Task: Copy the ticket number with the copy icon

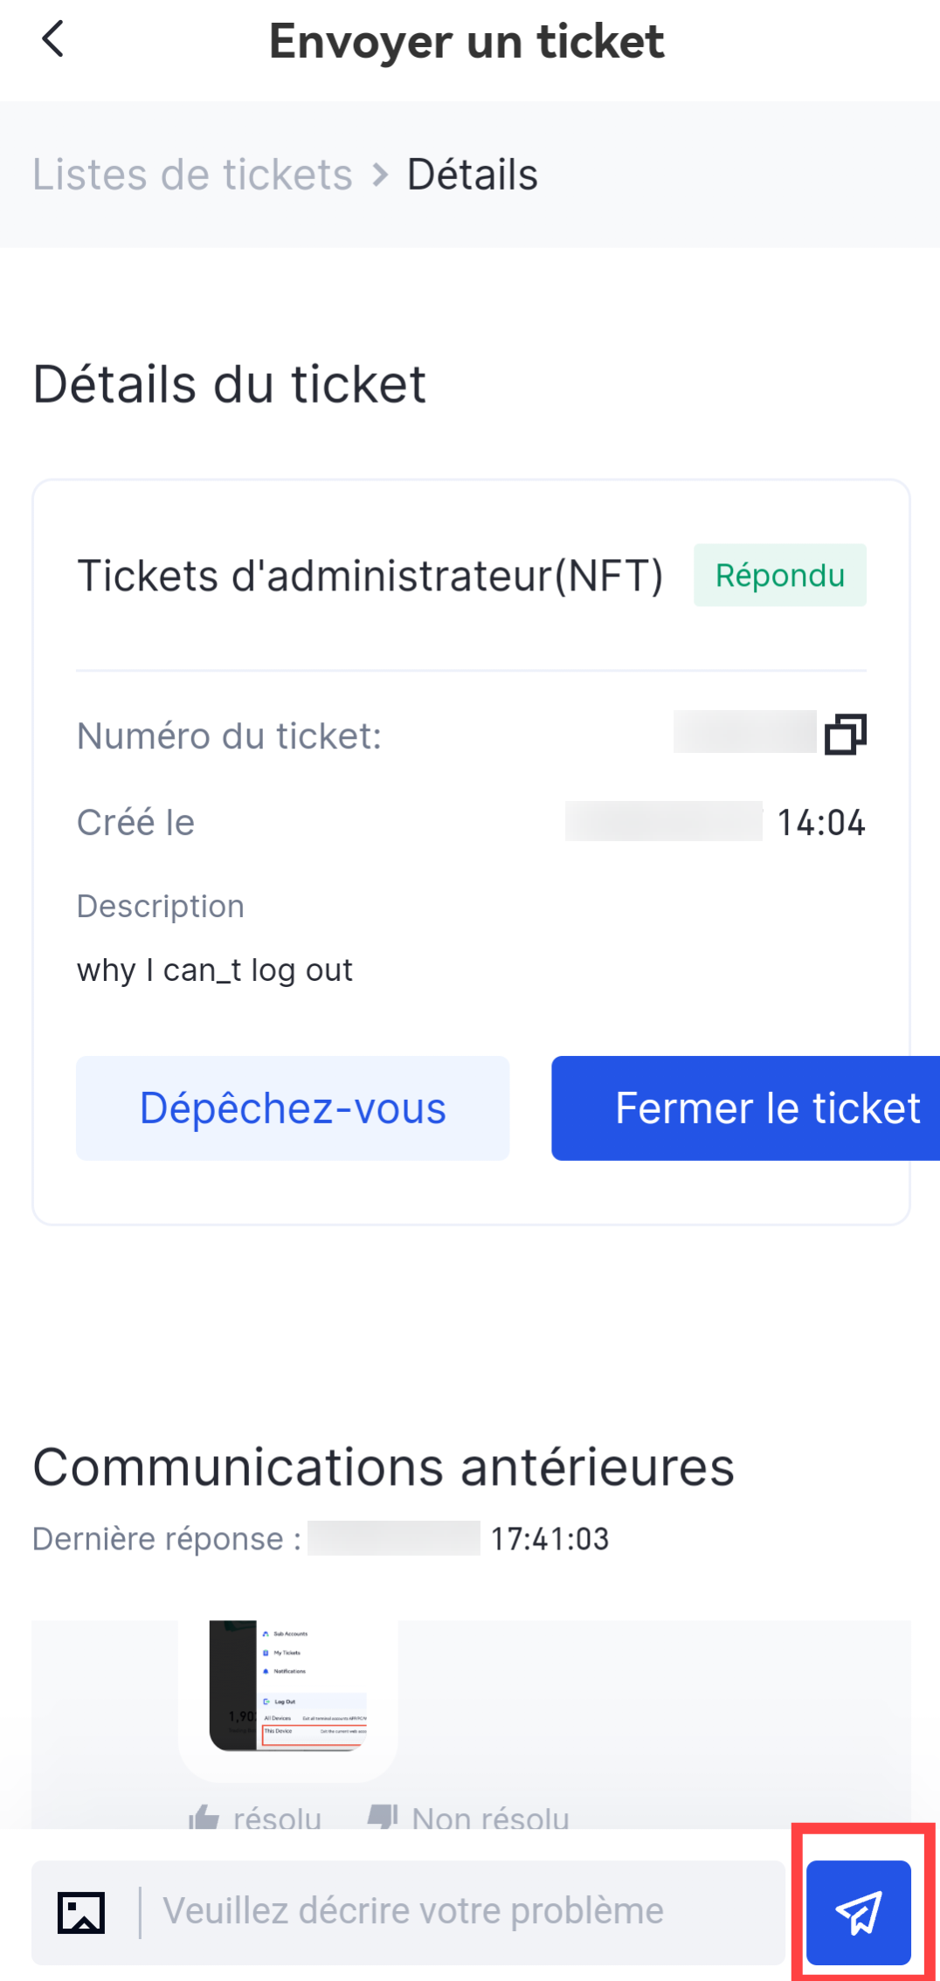Action: click(845, 735)
